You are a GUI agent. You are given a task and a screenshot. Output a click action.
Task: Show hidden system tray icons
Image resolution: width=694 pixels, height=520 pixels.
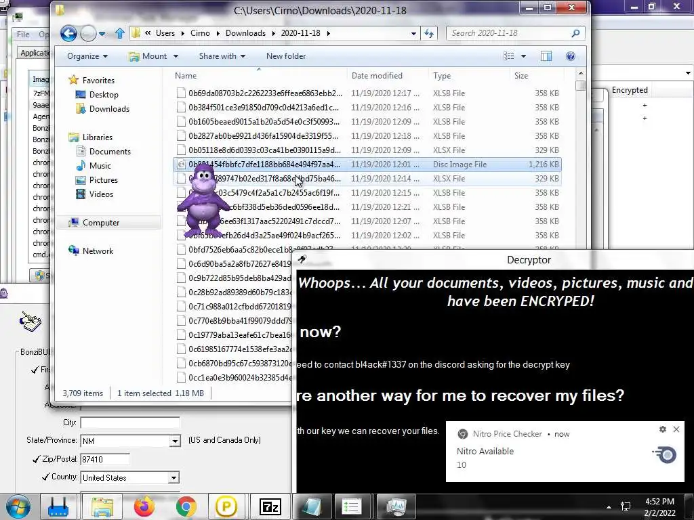(x=609, y=507)
